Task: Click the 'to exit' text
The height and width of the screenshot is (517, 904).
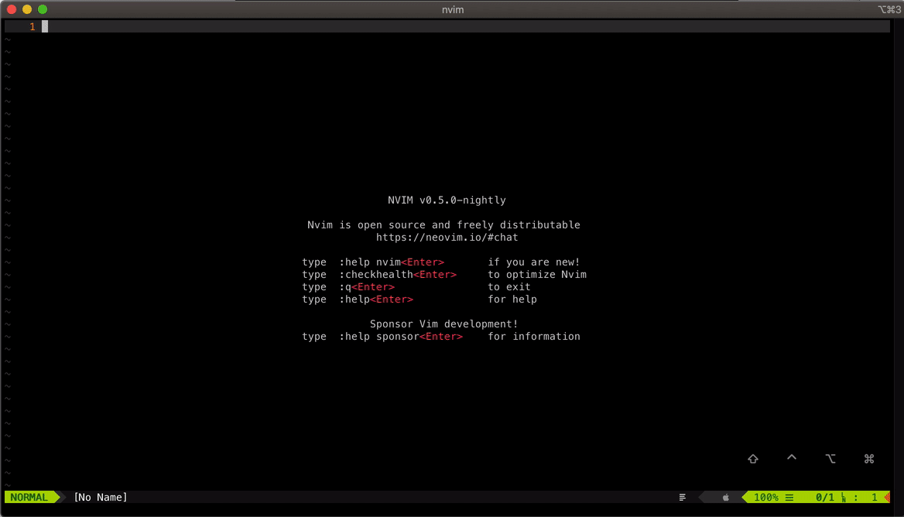Action: click(x=509, y=287)
